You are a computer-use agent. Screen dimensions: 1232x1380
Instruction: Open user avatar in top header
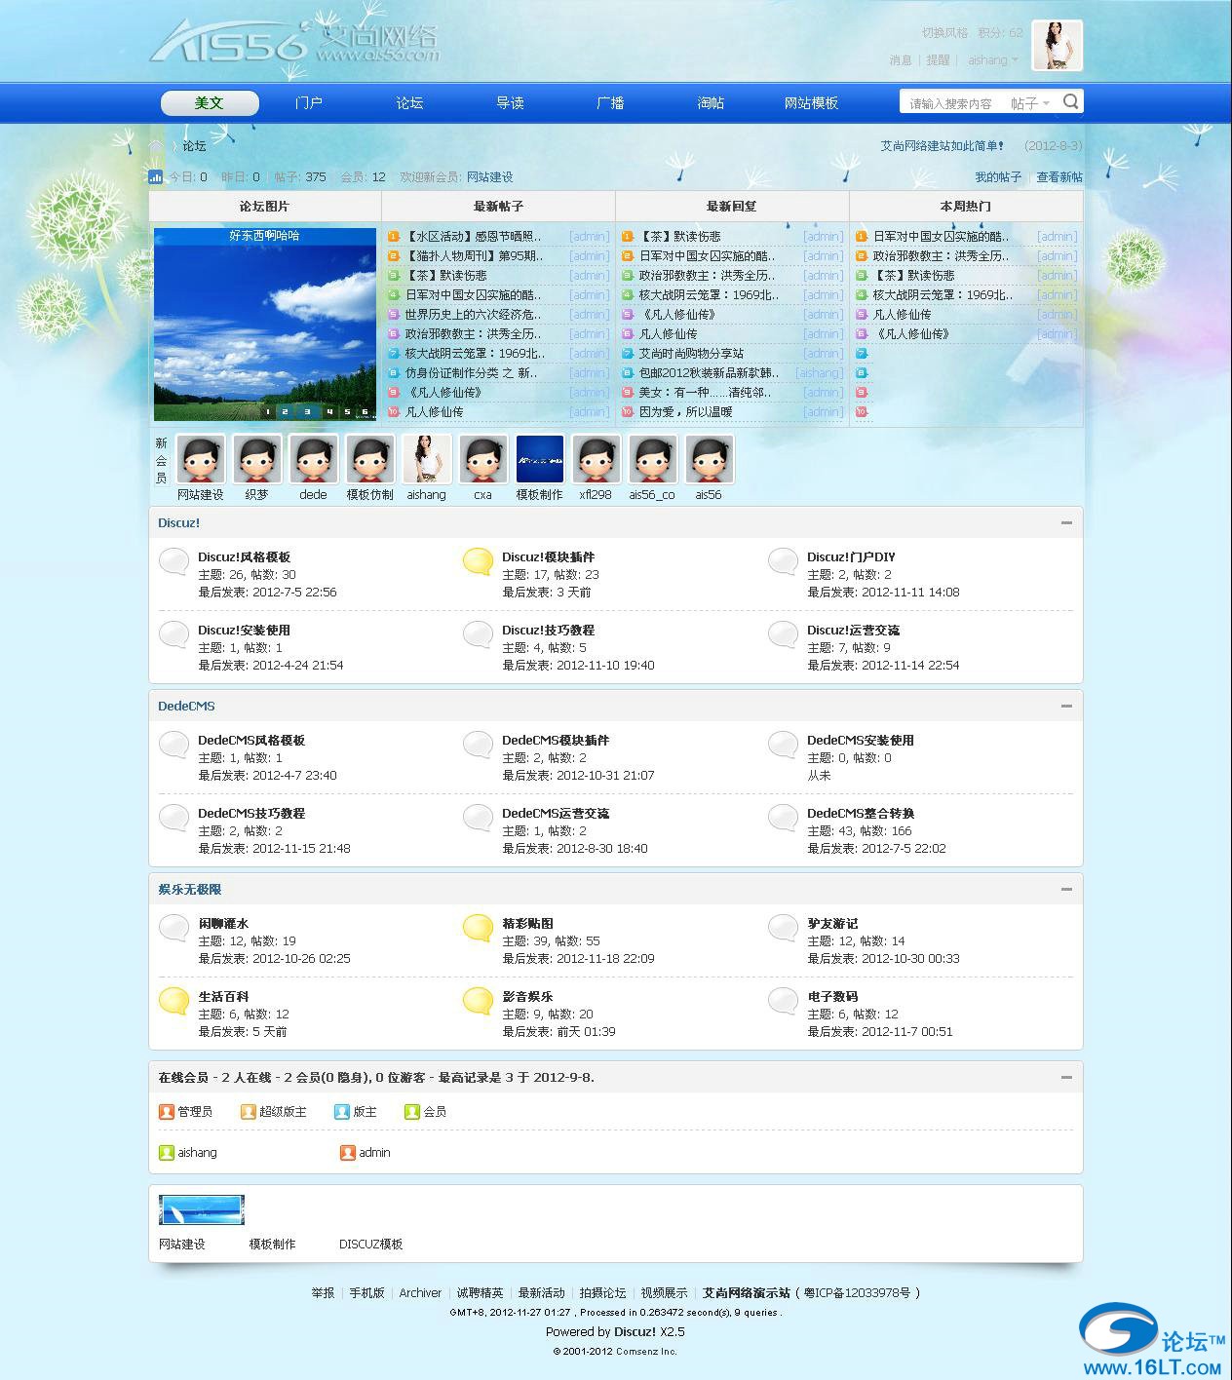tap(1057, 45)
